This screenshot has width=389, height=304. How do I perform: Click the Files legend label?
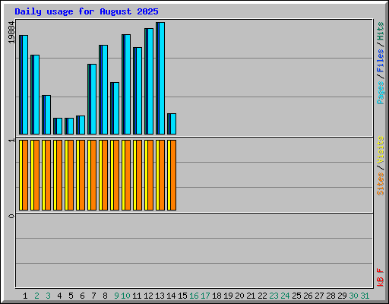click(x=381, y=61)
